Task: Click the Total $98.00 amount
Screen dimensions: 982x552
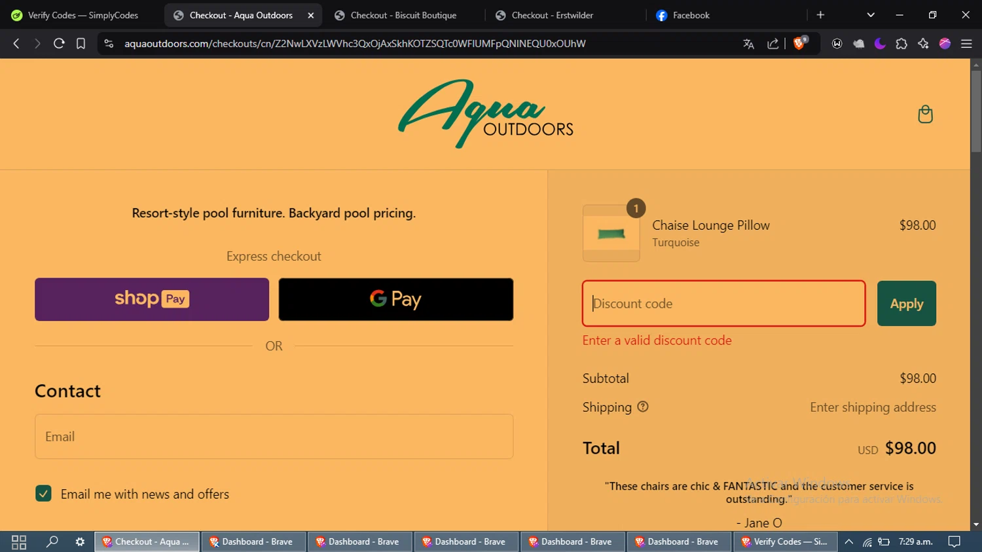Action: tap(911, 448)
